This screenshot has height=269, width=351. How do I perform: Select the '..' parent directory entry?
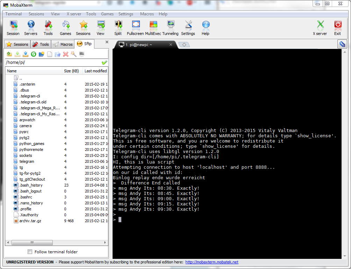21,78
